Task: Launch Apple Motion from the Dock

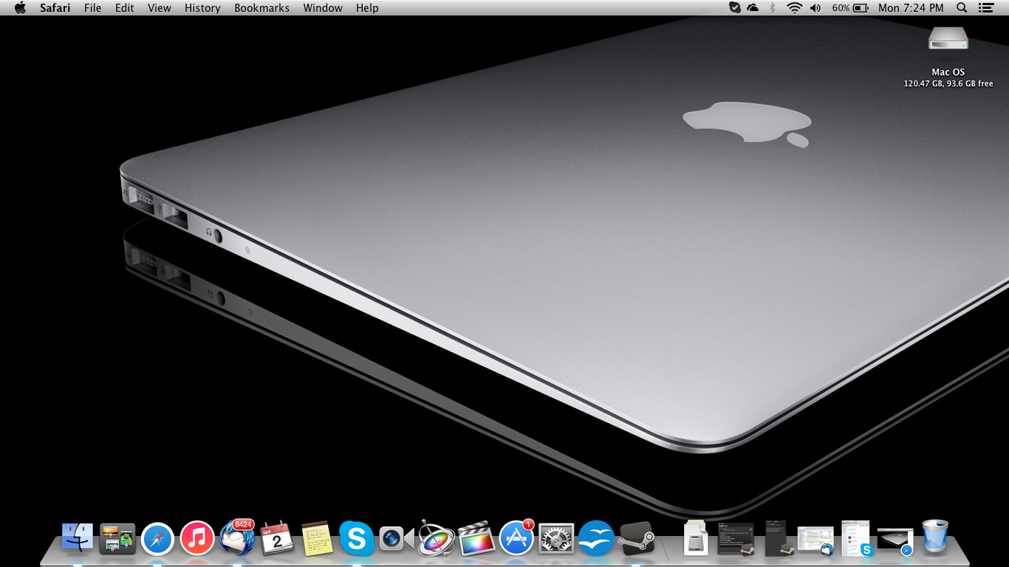Action: point(437,538)
